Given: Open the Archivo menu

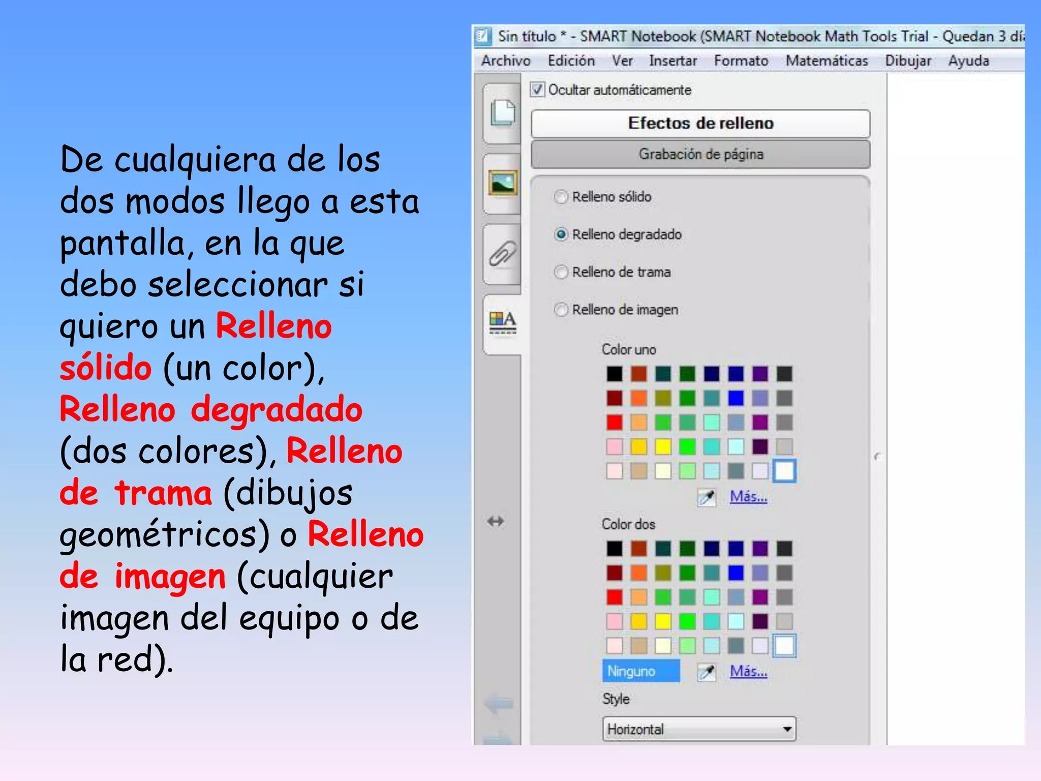Looking at the screenshot, I should click(x=506, y=61).
